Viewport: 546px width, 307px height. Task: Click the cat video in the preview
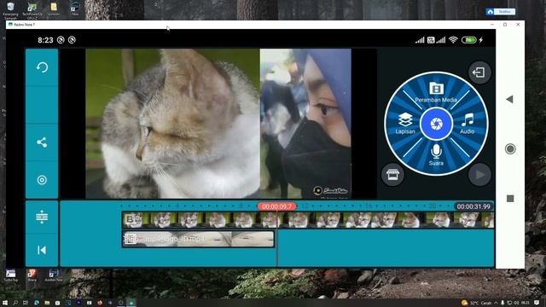pos(172,124)
